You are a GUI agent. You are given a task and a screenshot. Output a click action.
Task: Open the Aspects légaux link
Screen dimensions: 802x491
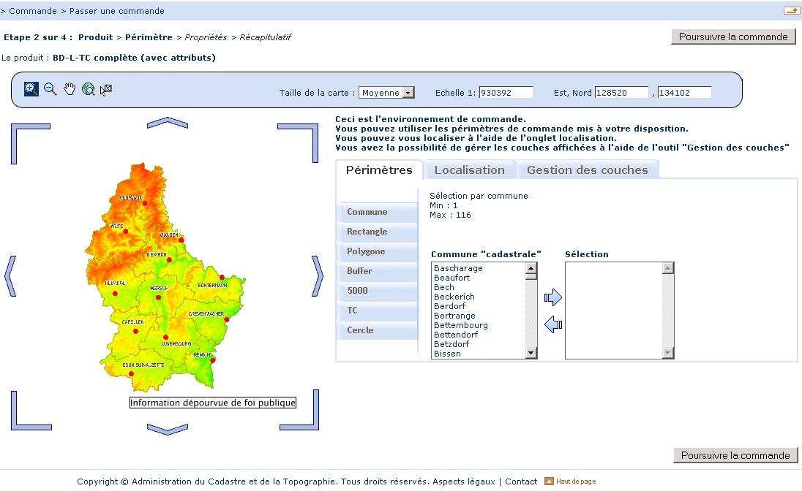(x=463, y=482)
